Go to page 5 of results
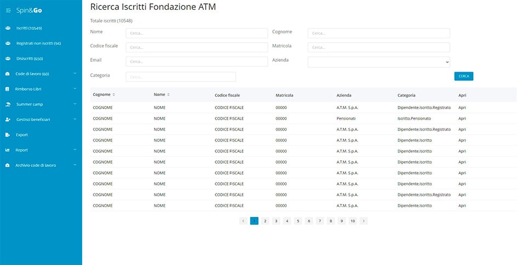The height and width of the screenshot is (265, 525). point(298,221)
